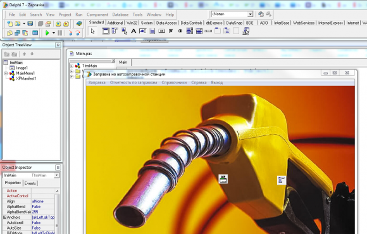367x234 pixels.
Task: Click the Pause program toolbar icon
Action: tap(60, 33)
